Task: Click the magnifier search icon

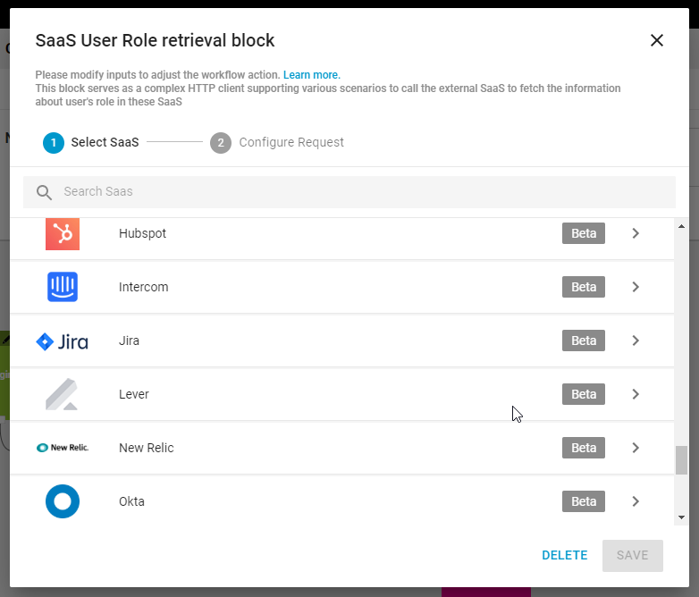Action: (x=44, y=192)
